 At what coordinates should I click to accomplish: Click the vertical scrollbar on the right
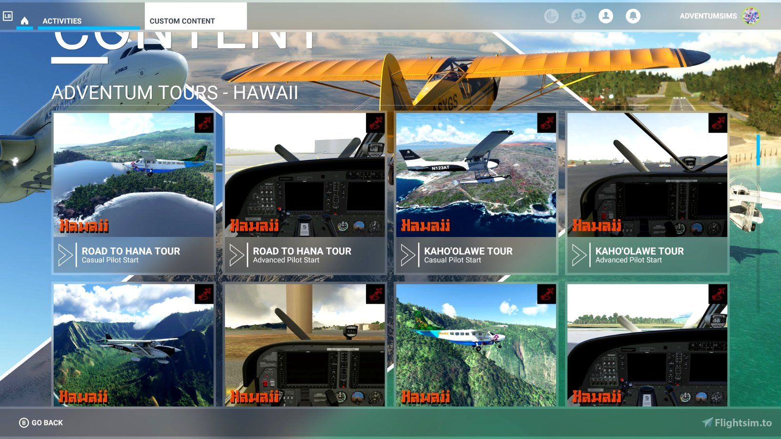[758, 150]
